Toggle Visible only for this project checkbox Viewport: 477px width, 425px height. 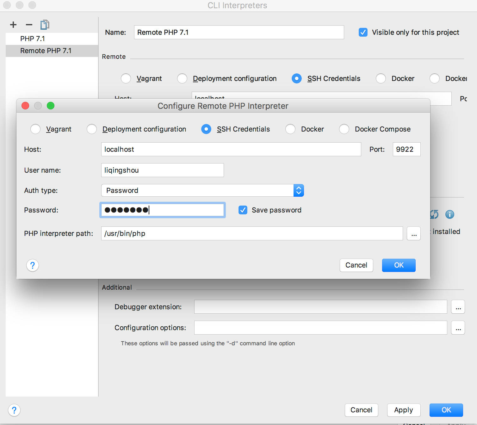363,32
